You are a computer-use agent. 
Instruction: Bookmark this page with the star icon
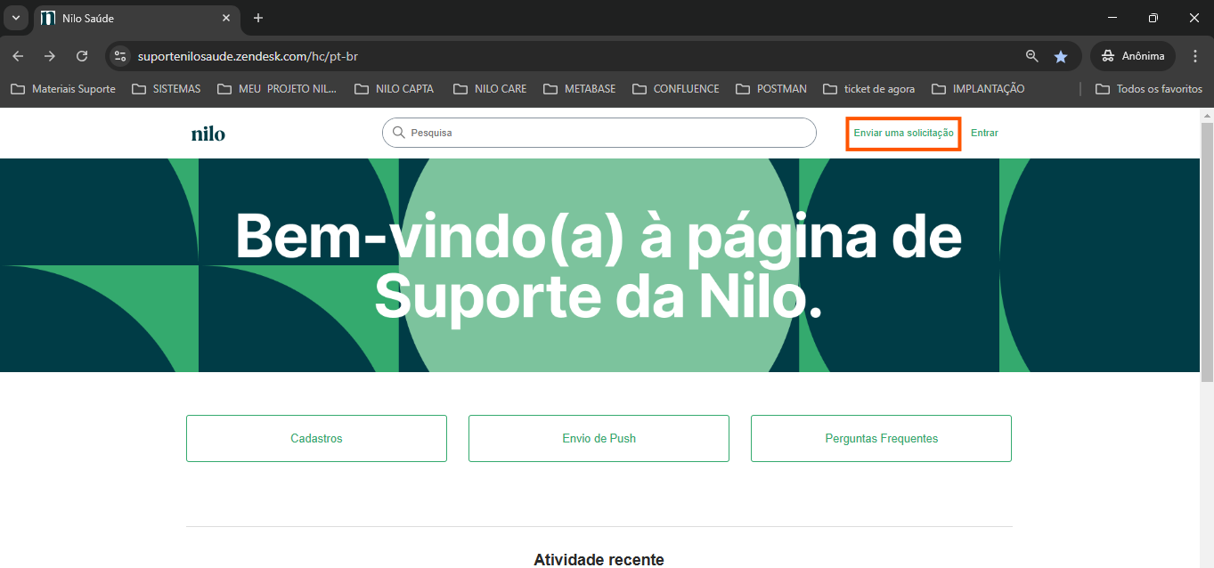[1061, 56]
